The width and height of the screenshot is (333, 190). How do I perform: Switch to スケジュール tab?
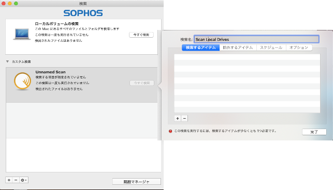click(x=271, y=47)
